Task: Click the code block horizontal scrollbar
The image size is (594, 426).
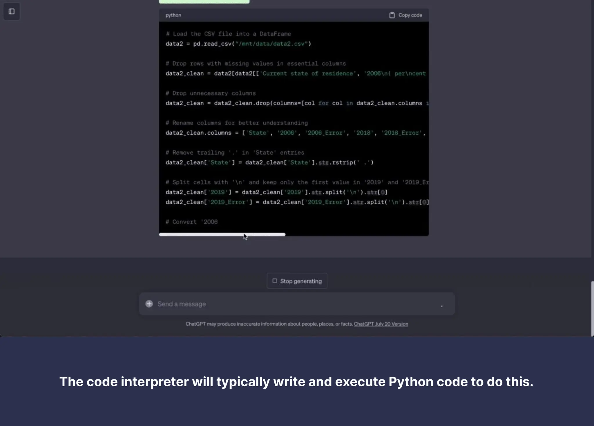Action: 222,234
